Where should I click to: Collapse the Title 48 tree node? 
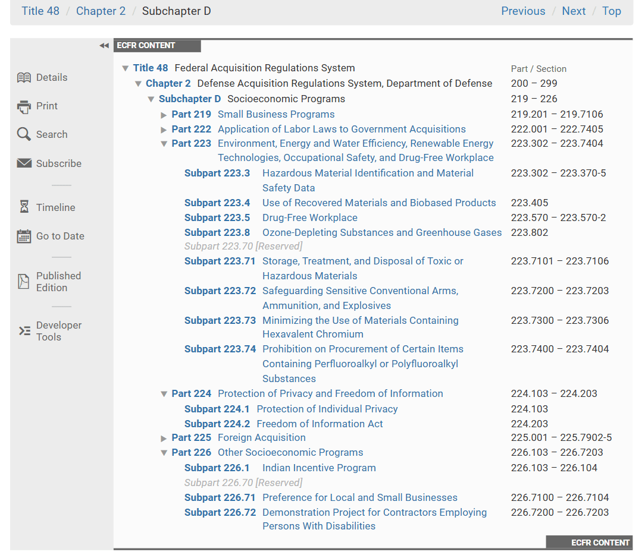coord(126,68)
